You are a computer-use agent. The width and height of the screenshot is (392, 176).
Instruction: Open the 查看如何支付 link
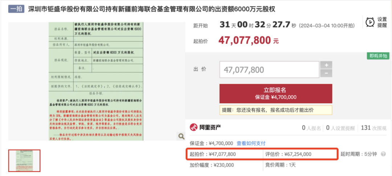click(251, 143)
